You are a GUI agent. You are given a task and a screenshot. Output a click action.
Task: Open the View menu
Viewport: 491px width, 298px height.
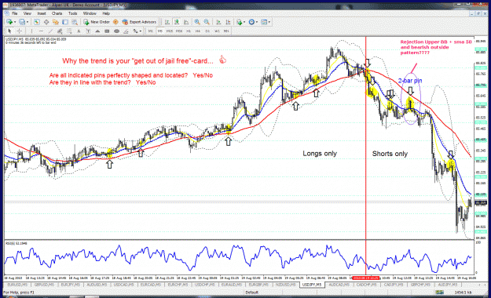click(x=27, y=13)
